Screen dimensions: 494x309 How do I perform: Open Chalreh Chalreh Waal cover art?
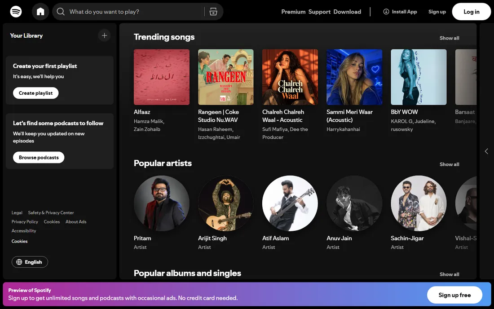[290, 77]
